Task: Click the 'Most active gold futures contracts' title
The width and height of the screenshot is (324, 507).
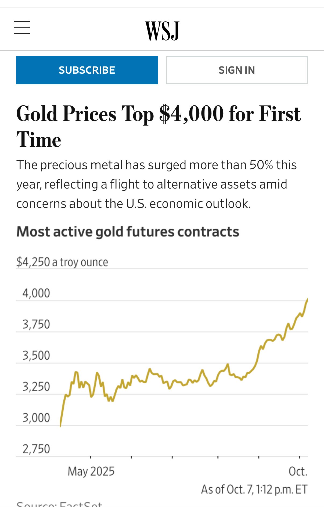Action: tap(128, 232)
